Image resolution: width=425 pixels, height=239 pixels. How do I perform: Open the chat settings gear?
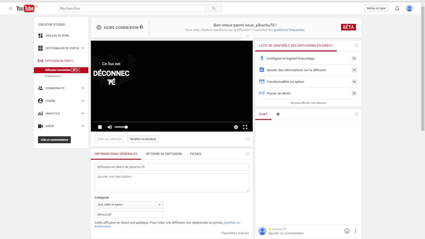pyautogui.click(x=278, y=114)
